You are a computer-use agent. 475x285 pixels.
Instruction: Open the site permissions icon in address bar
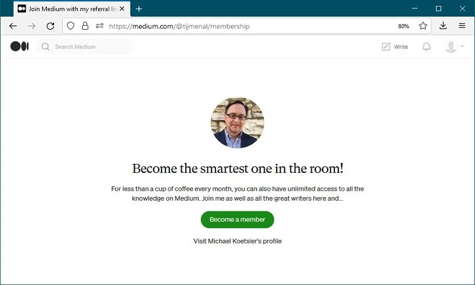tap(100, 26)
